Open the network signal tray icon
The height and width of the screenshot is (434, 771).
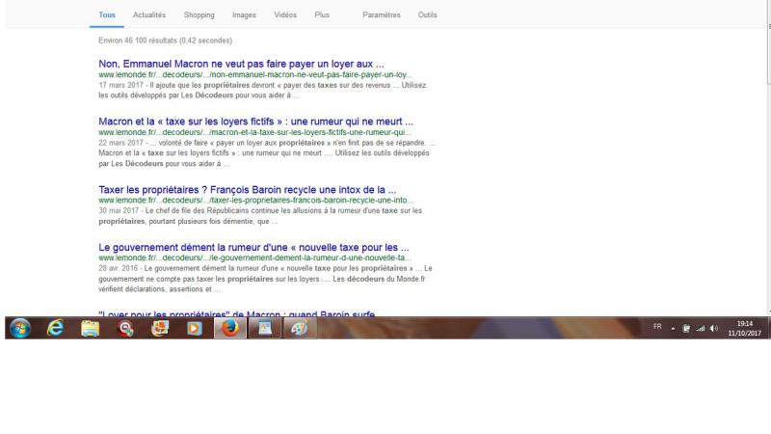tap(701, 328)
